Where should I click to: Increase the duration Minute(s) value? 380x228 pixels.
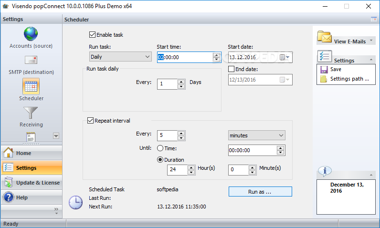point(252,167)
